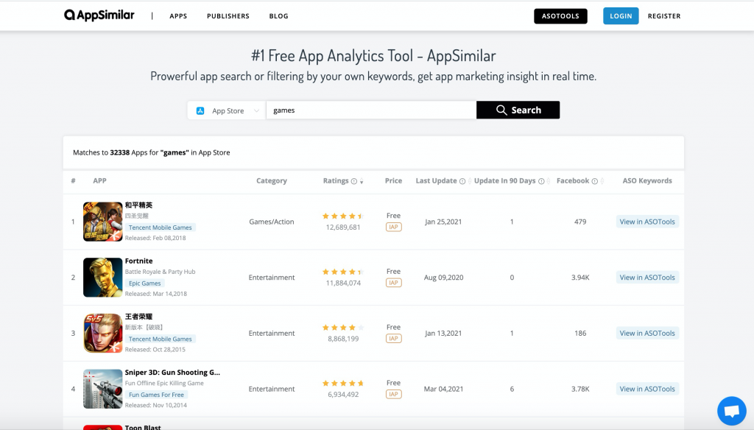Click the Sniper 3D app icon
754x430 pixels.
click(102, 389)
